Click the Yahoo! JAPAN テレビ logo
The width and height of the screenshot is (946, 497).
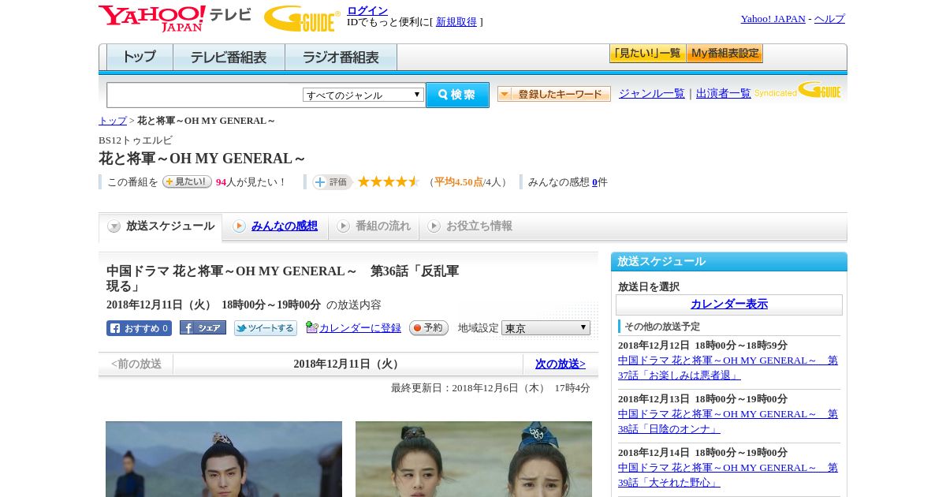click(174, 18)
